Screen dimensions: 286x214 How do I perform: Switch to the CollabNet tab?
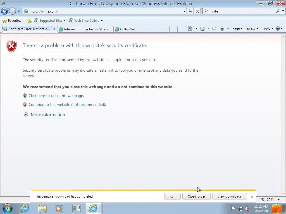click(x=141, y=29)
